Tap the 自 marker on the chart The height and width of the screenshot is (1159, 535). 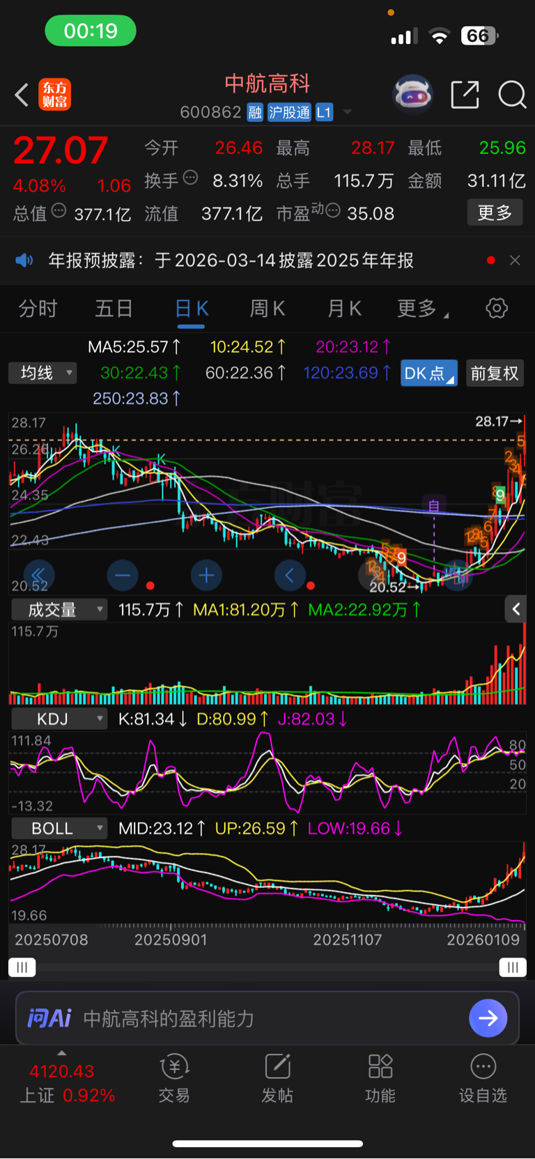(433, 505)
